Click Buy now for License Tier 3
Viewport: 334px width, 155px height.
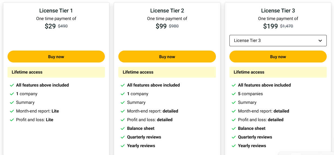pyautogui.click(x=278, y=57)
